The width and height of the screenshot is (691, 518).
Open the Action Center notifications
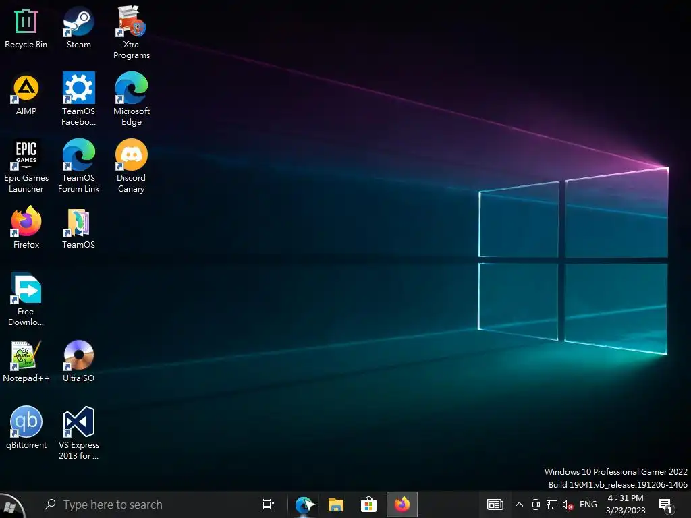[x=666, y=506]
